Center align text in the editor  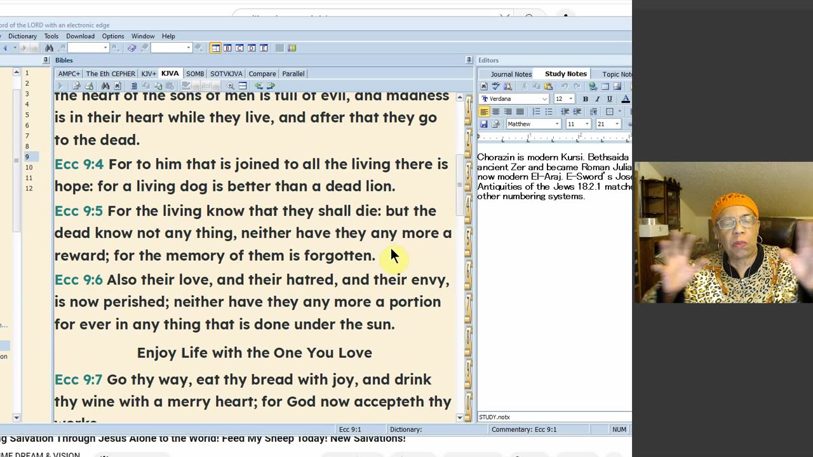coord(495,112)
